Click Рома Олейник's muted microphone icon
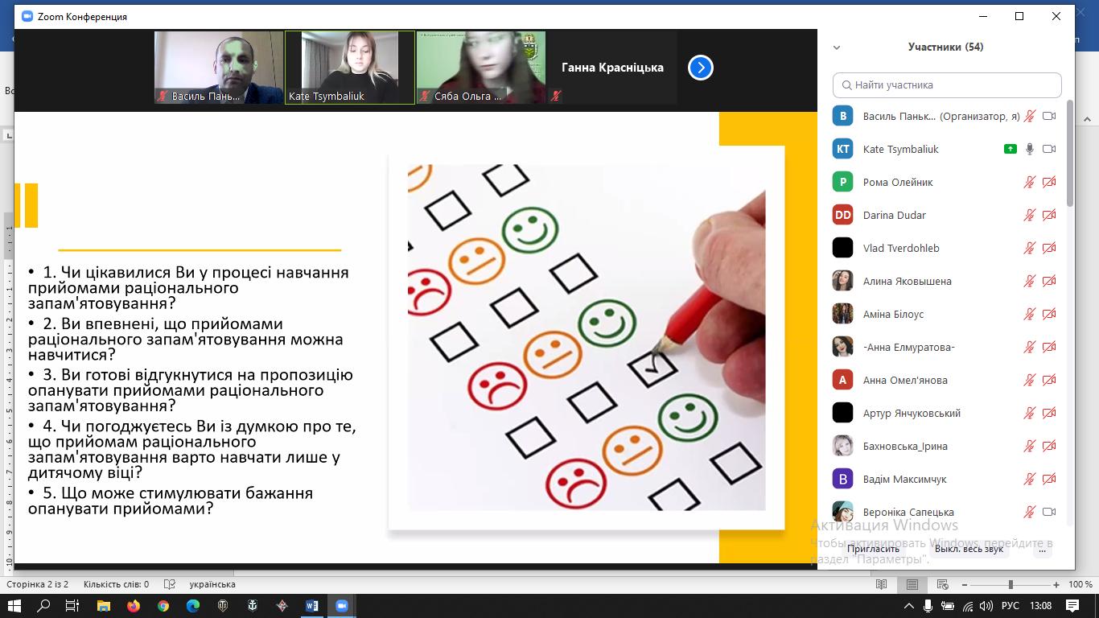1099x618 pixels. click(1029, 182)
